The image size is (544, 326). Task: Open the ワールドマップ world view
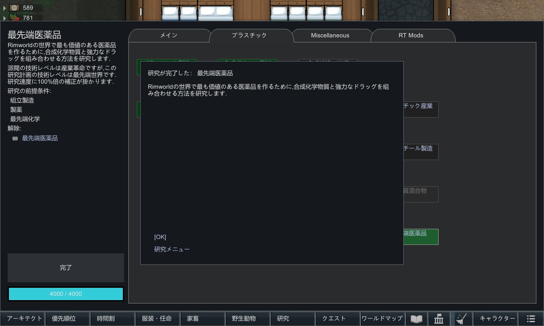click(x=382, y=319)
